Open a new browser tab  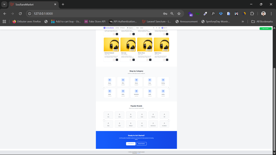63,4
